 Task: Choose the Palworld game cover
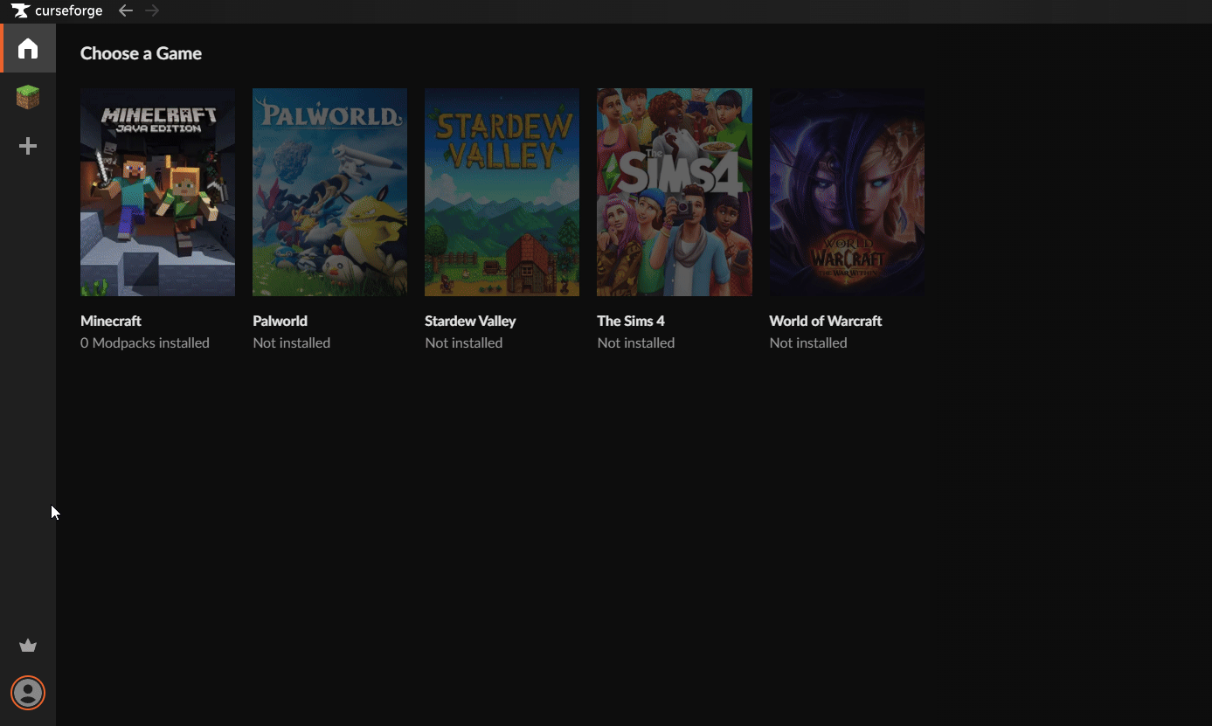[x=329, y=192]
